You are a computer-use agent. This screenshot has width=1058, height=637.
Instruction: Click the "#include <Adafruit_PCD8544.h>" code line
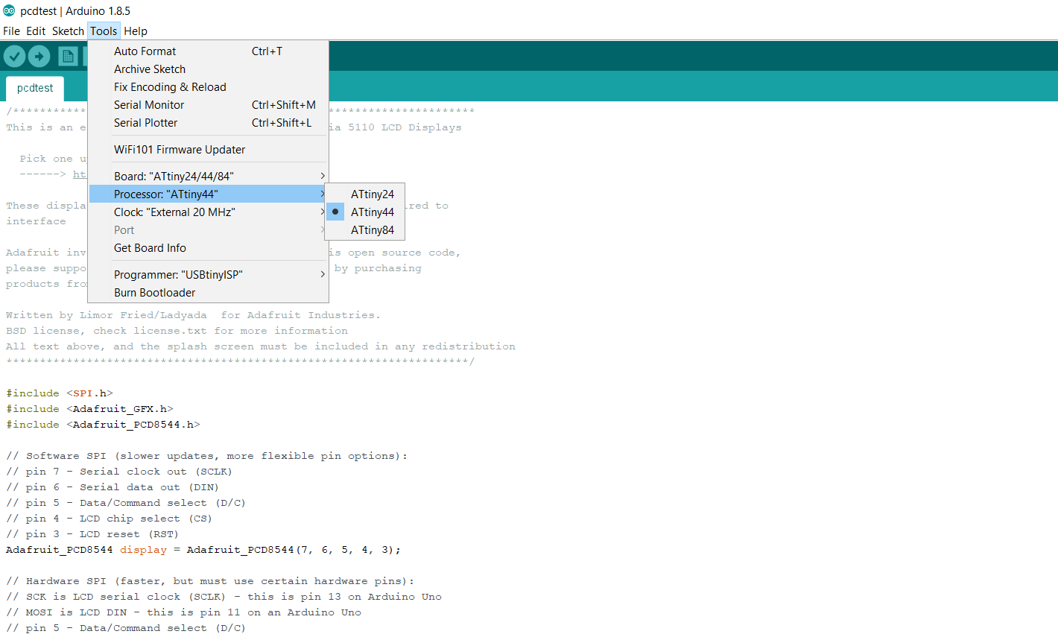click(103, 425)
